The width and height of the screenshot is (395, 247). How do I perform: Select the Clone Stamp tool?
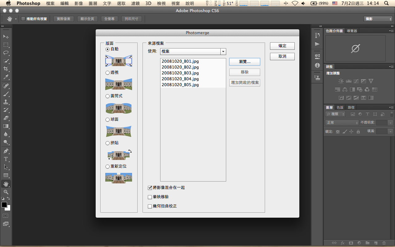(6, 102)
